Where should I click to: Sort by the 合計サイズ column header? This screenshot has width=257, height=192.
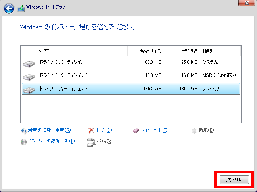click(145, 51)
